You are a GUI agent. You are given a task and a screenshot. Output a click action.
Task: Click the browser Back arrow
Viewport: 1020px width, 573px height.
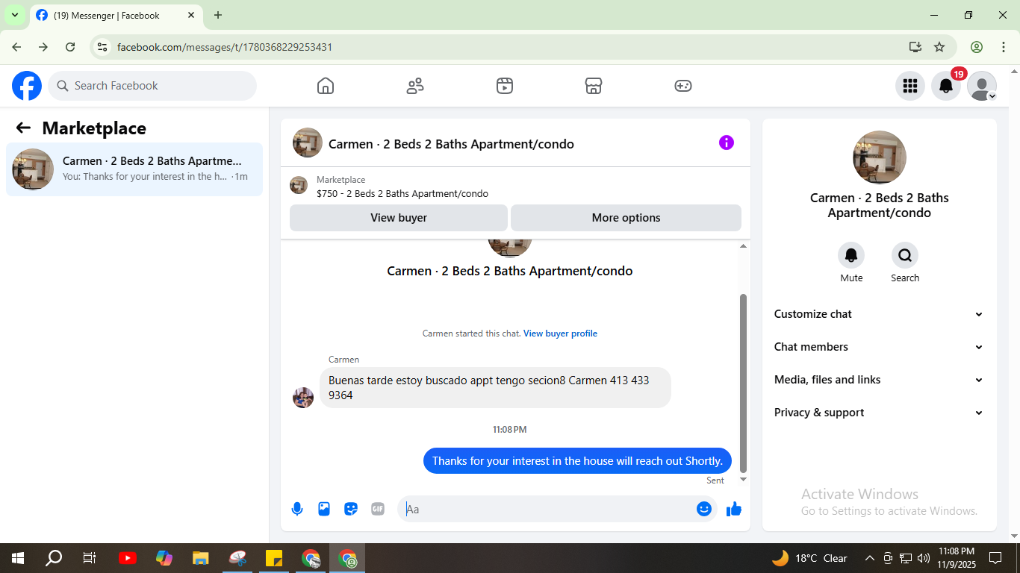tap(16, 47)
